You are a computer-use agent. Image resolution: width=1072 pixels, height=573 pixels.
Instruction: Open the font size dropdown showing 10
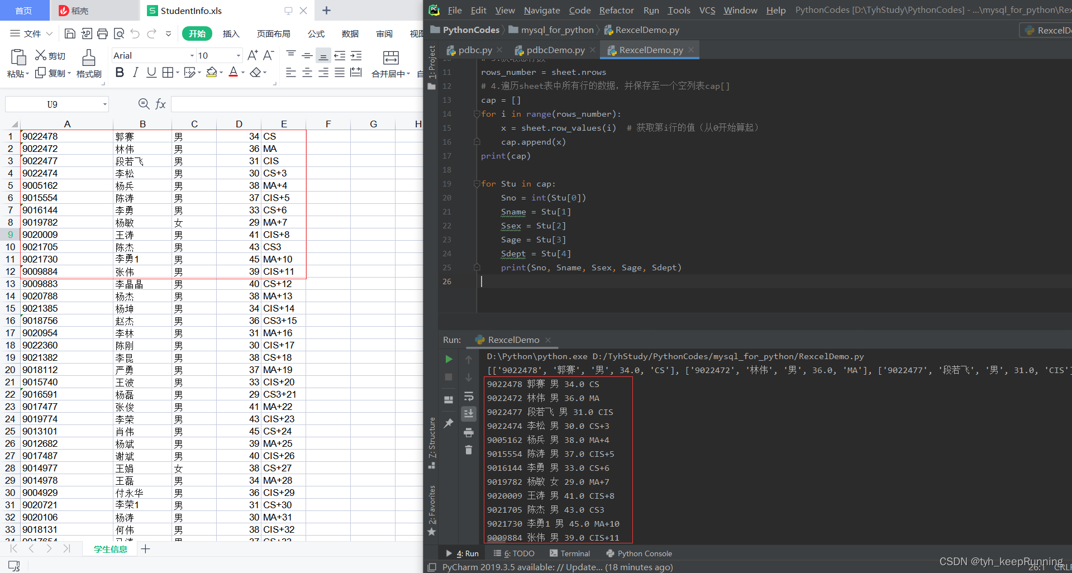239,56
